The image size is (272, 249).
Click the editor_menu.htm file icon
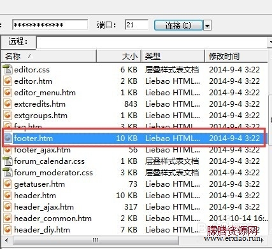click(8, 92)
